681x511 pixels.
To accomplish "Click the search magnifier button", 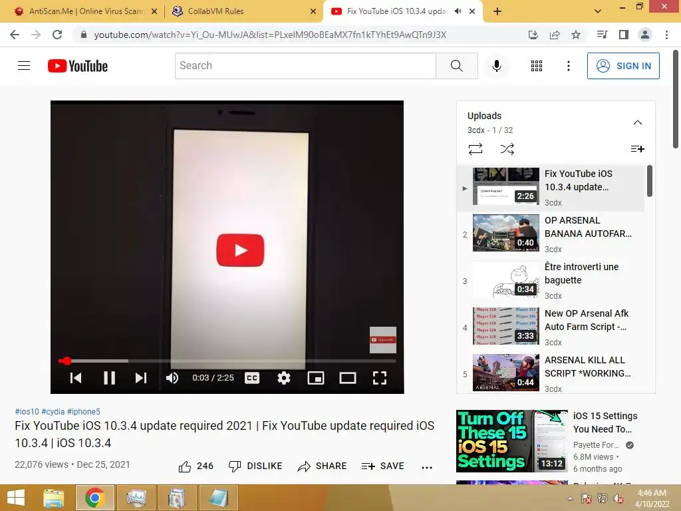I will coord(456,66).
